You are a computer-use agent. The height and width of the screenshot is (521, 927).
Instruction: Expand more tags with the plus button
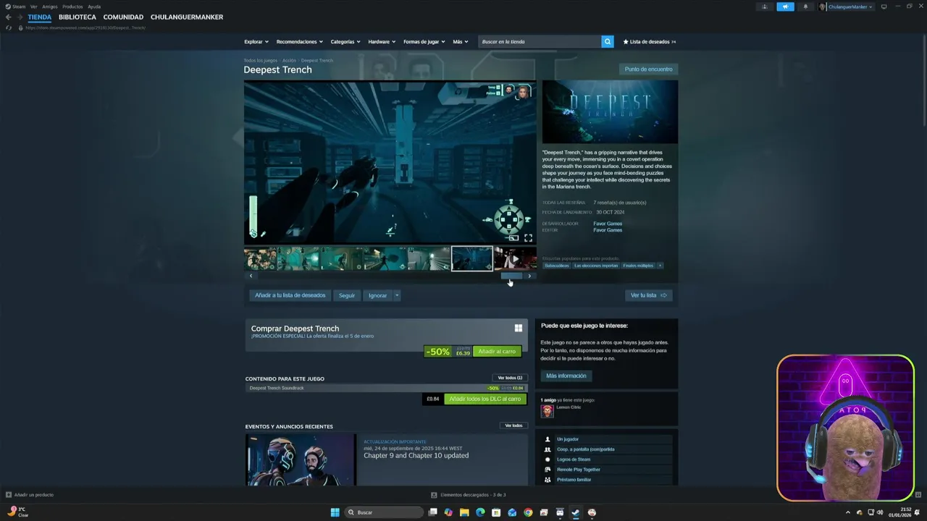660,266
